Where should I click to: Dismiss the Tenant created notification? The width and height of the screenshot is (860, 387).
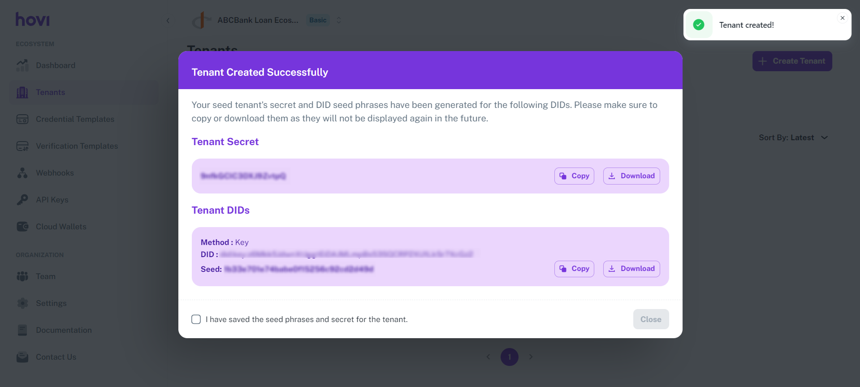click(843, 18)
